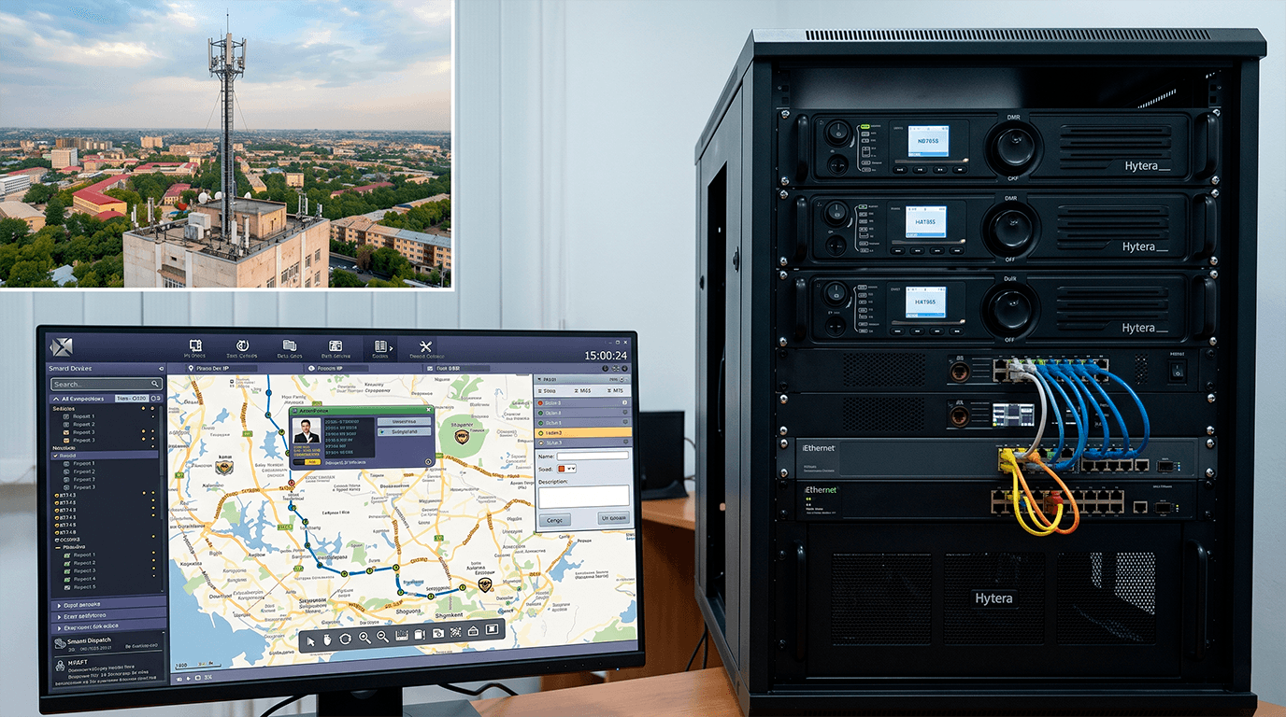
Task: Click the 15:00:24 clock display
Action: click(x=606, y=356)
